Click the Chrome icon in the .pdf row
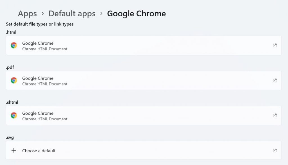 14,80
